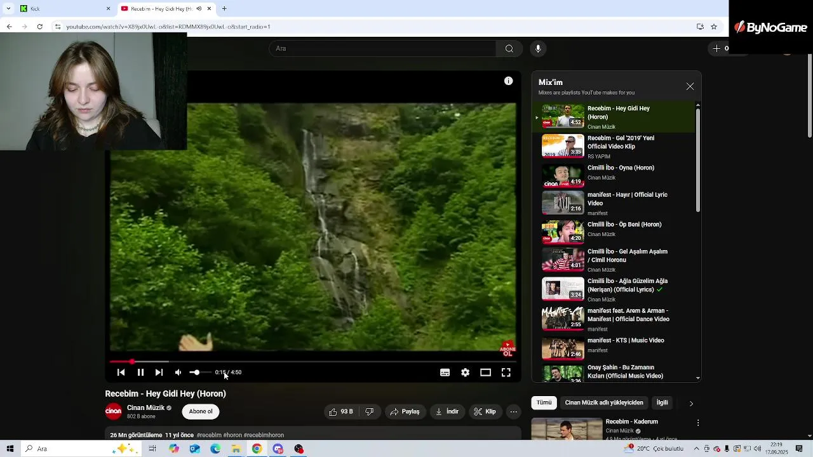Select 'Cinan Müzik adlı yükleyiciden' chip
813x457 pixels.
[x=604, y=402]
